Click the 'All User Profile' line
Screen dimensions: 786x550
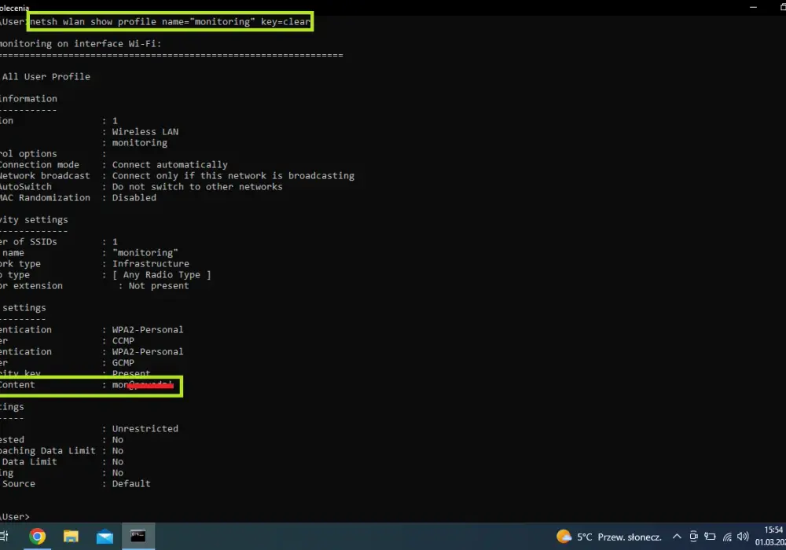46,77
